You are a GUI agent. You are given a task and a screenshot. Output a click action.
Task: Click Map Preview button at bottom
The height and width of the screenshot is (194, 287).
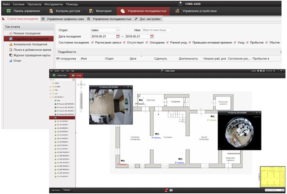point(56,190)
